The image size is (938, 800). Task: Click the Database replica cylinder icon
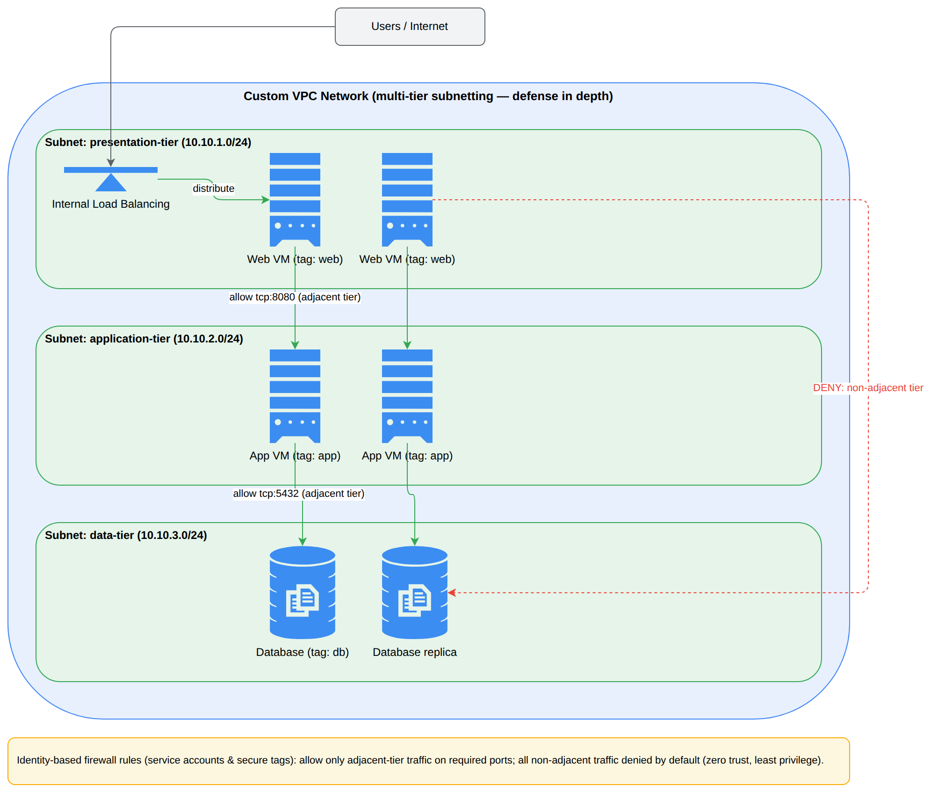click(415, 593)
